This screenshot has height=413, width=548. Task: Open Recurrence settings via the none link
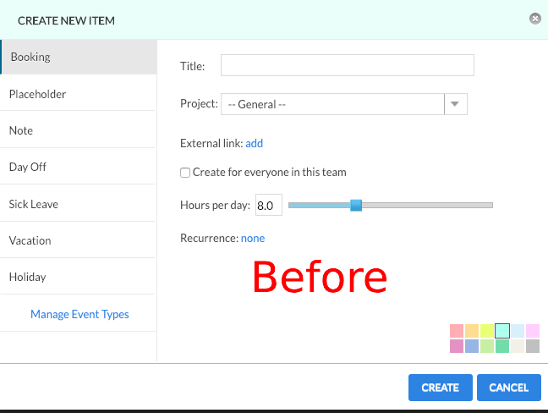coord(253,238)
